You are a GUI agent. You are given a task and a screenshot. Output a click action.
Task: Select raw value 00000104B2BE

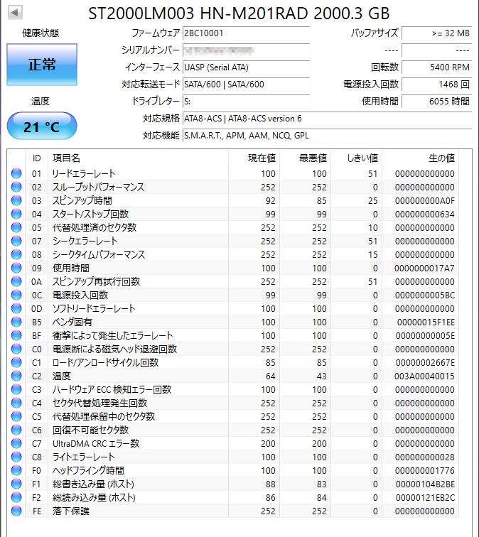pyautogui.click(x=425, y=484)
